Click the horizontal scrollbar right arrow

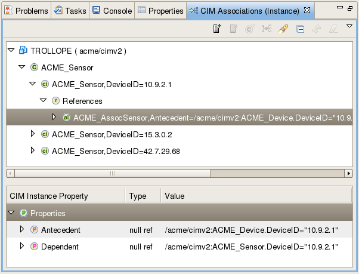pyautogui.click(x=348, y=174)
